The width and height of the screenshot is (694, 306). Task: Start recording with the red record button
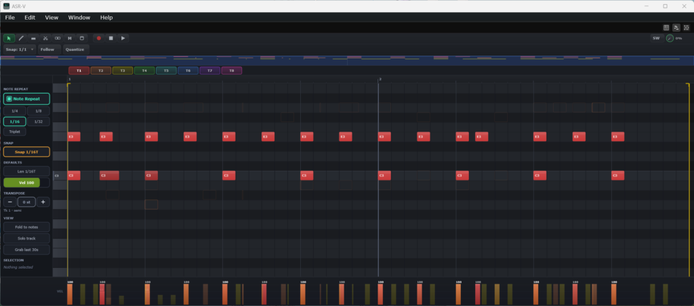point(99,38)
